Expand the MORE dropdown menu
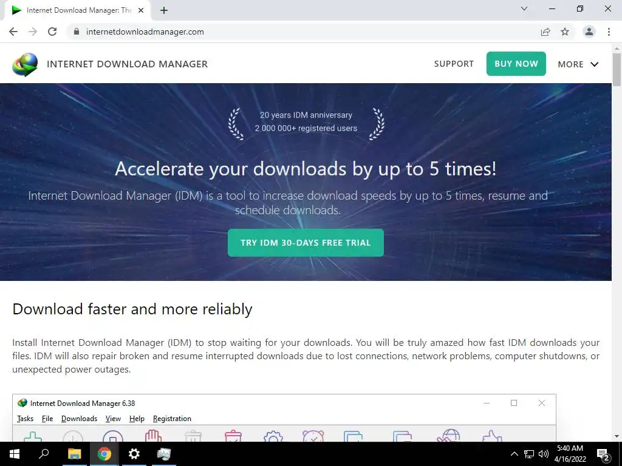622x466 pixels. [578, 64]
